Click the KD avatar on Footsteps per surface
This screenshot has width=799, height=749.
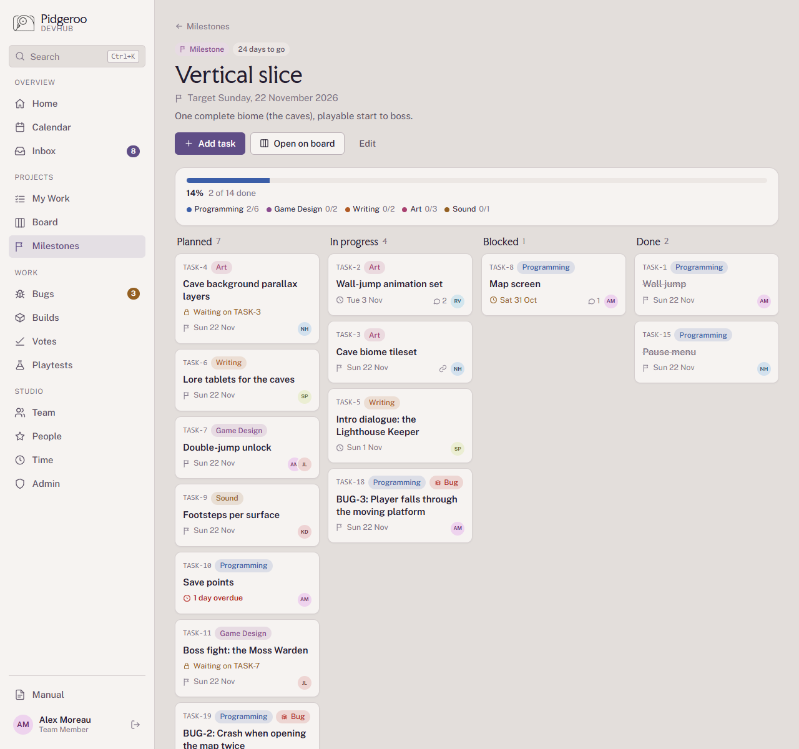305,532
